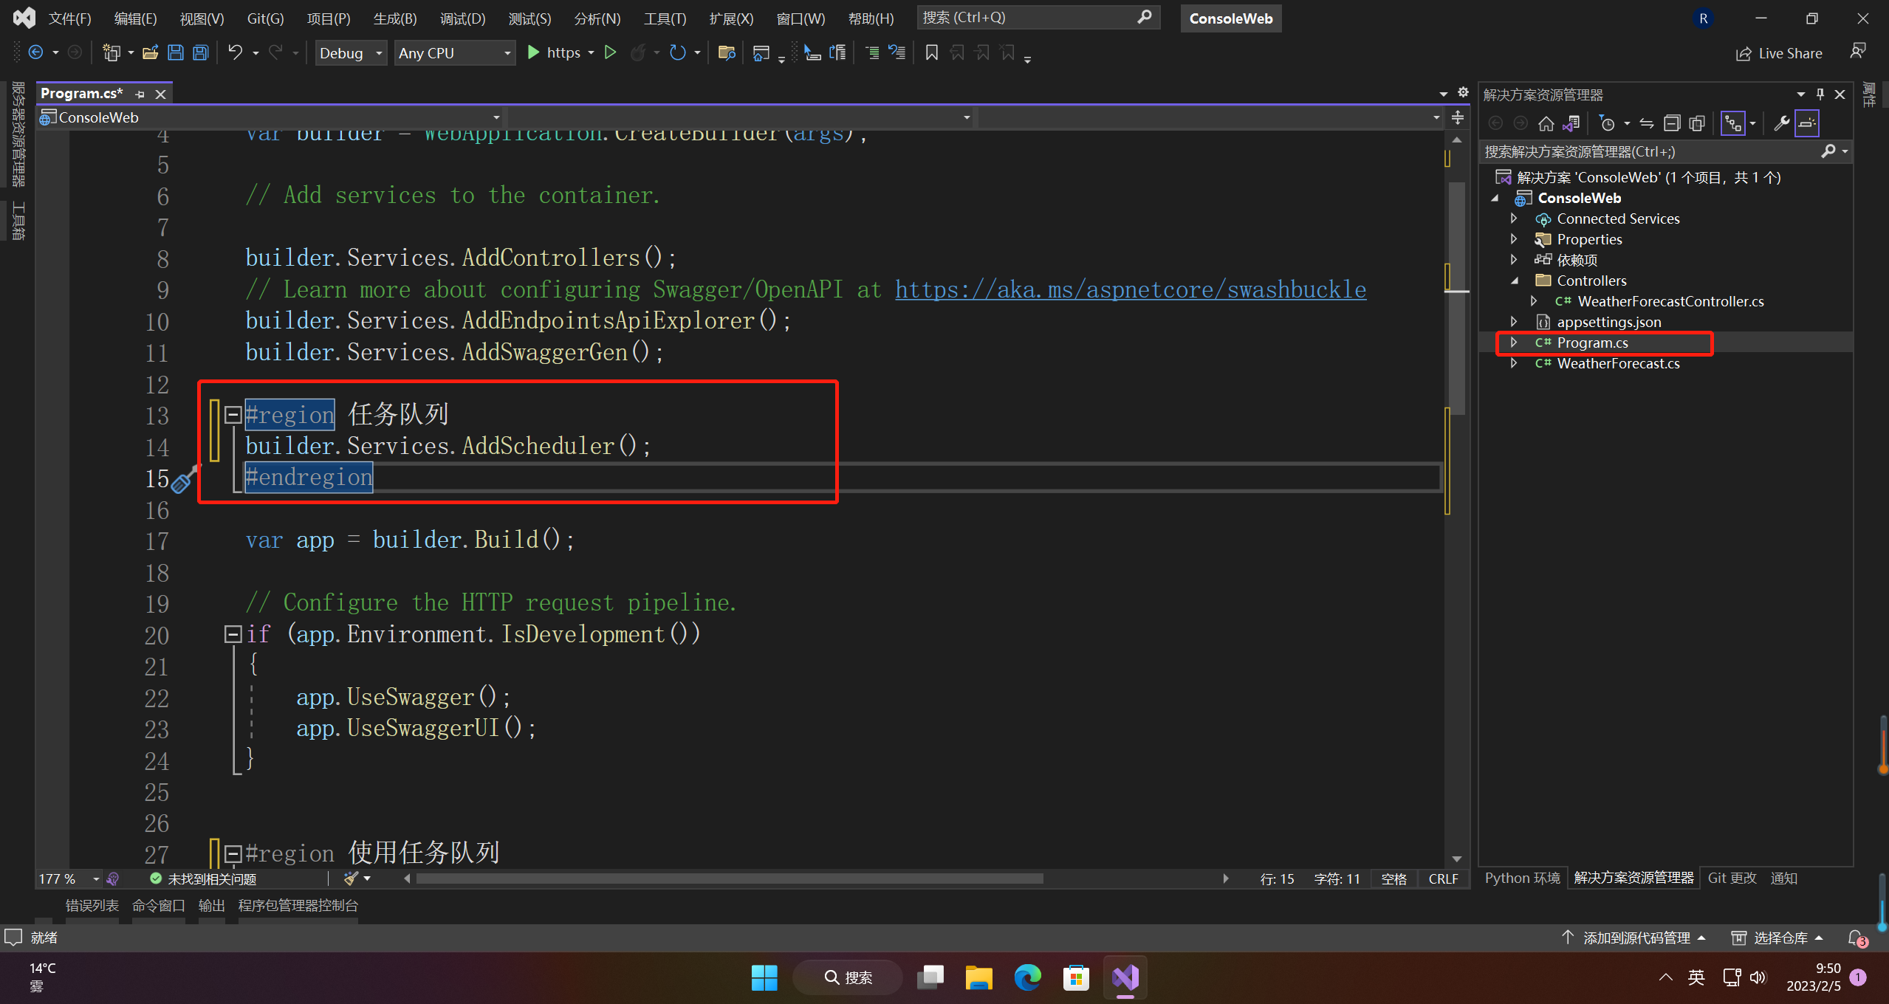Click the Open File folder icon
The width and height of the screenshot is (1889, 1004).
point(151,52)
